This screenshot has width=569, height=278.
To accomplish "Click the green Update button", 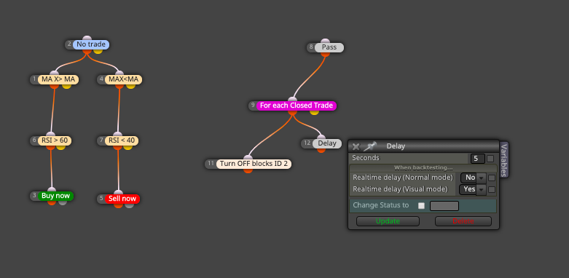I will (x=388, y=221).
